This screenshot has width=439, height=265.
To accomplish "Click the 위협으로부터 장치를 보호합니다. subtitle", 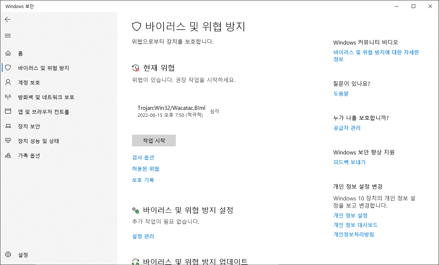I will click(x=173, y=42).
